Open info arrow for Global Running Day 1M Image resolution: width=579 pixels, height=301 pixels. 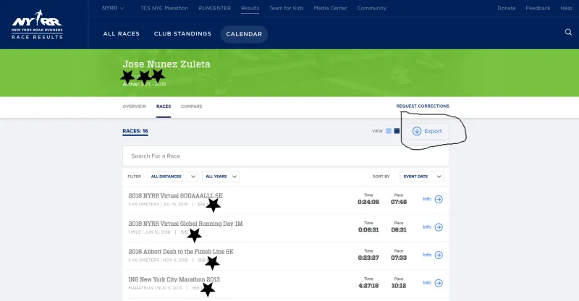[439, 227]
